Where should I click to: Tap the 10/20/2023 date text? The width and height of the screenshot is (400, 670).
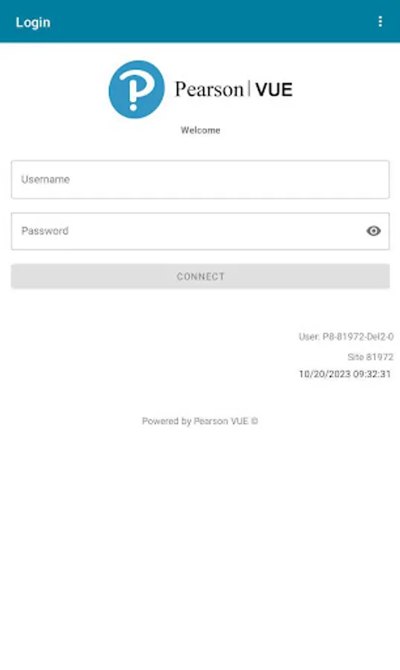[325, 374]
